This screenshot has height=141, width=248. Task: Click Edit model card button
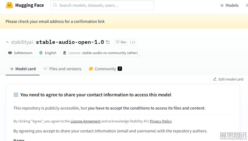[228, 79]
